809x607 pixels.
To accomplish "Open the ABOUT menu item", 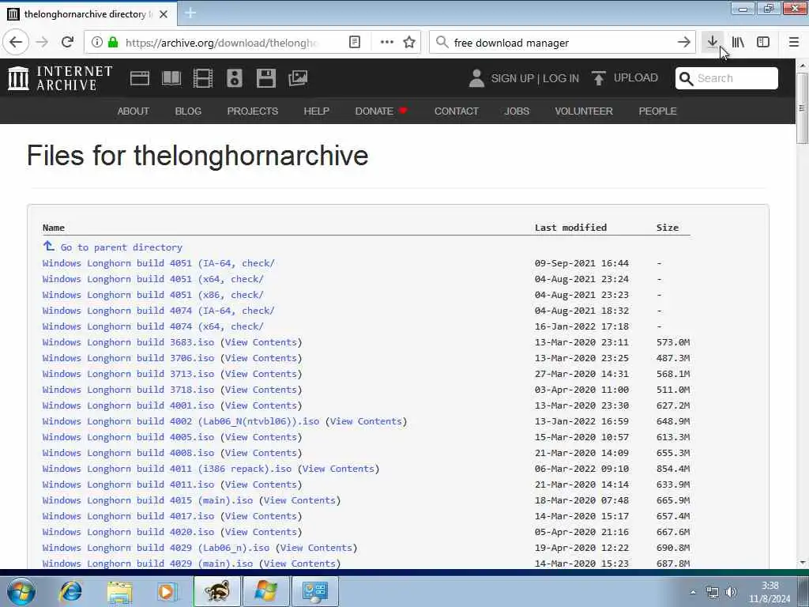I will [x=133, y=111].
